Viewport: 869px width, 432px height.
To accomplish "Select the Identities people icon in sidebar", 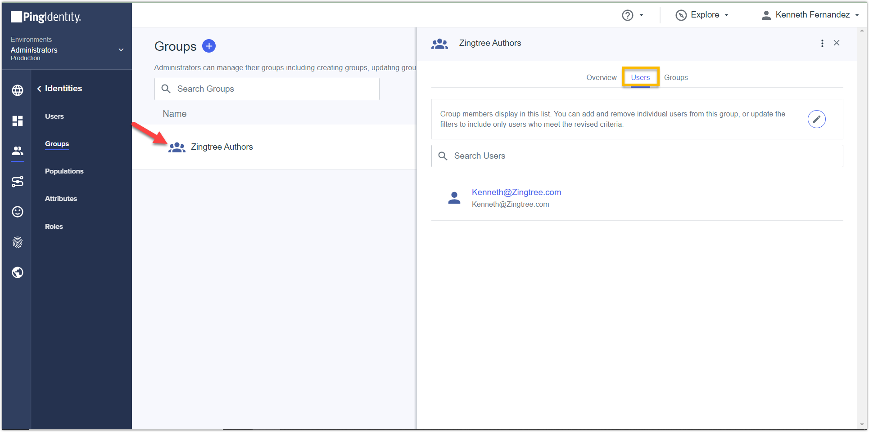I will click(18, 151).
